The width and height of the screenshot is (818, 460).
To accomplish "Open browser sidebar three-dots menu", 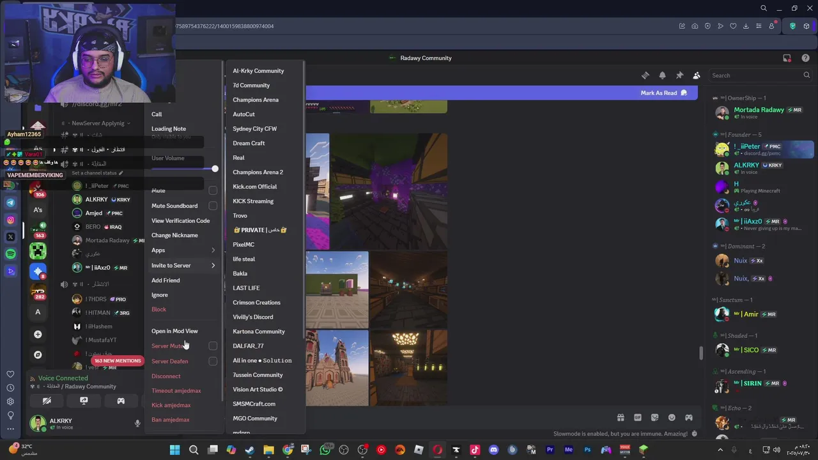I will 10,429.
